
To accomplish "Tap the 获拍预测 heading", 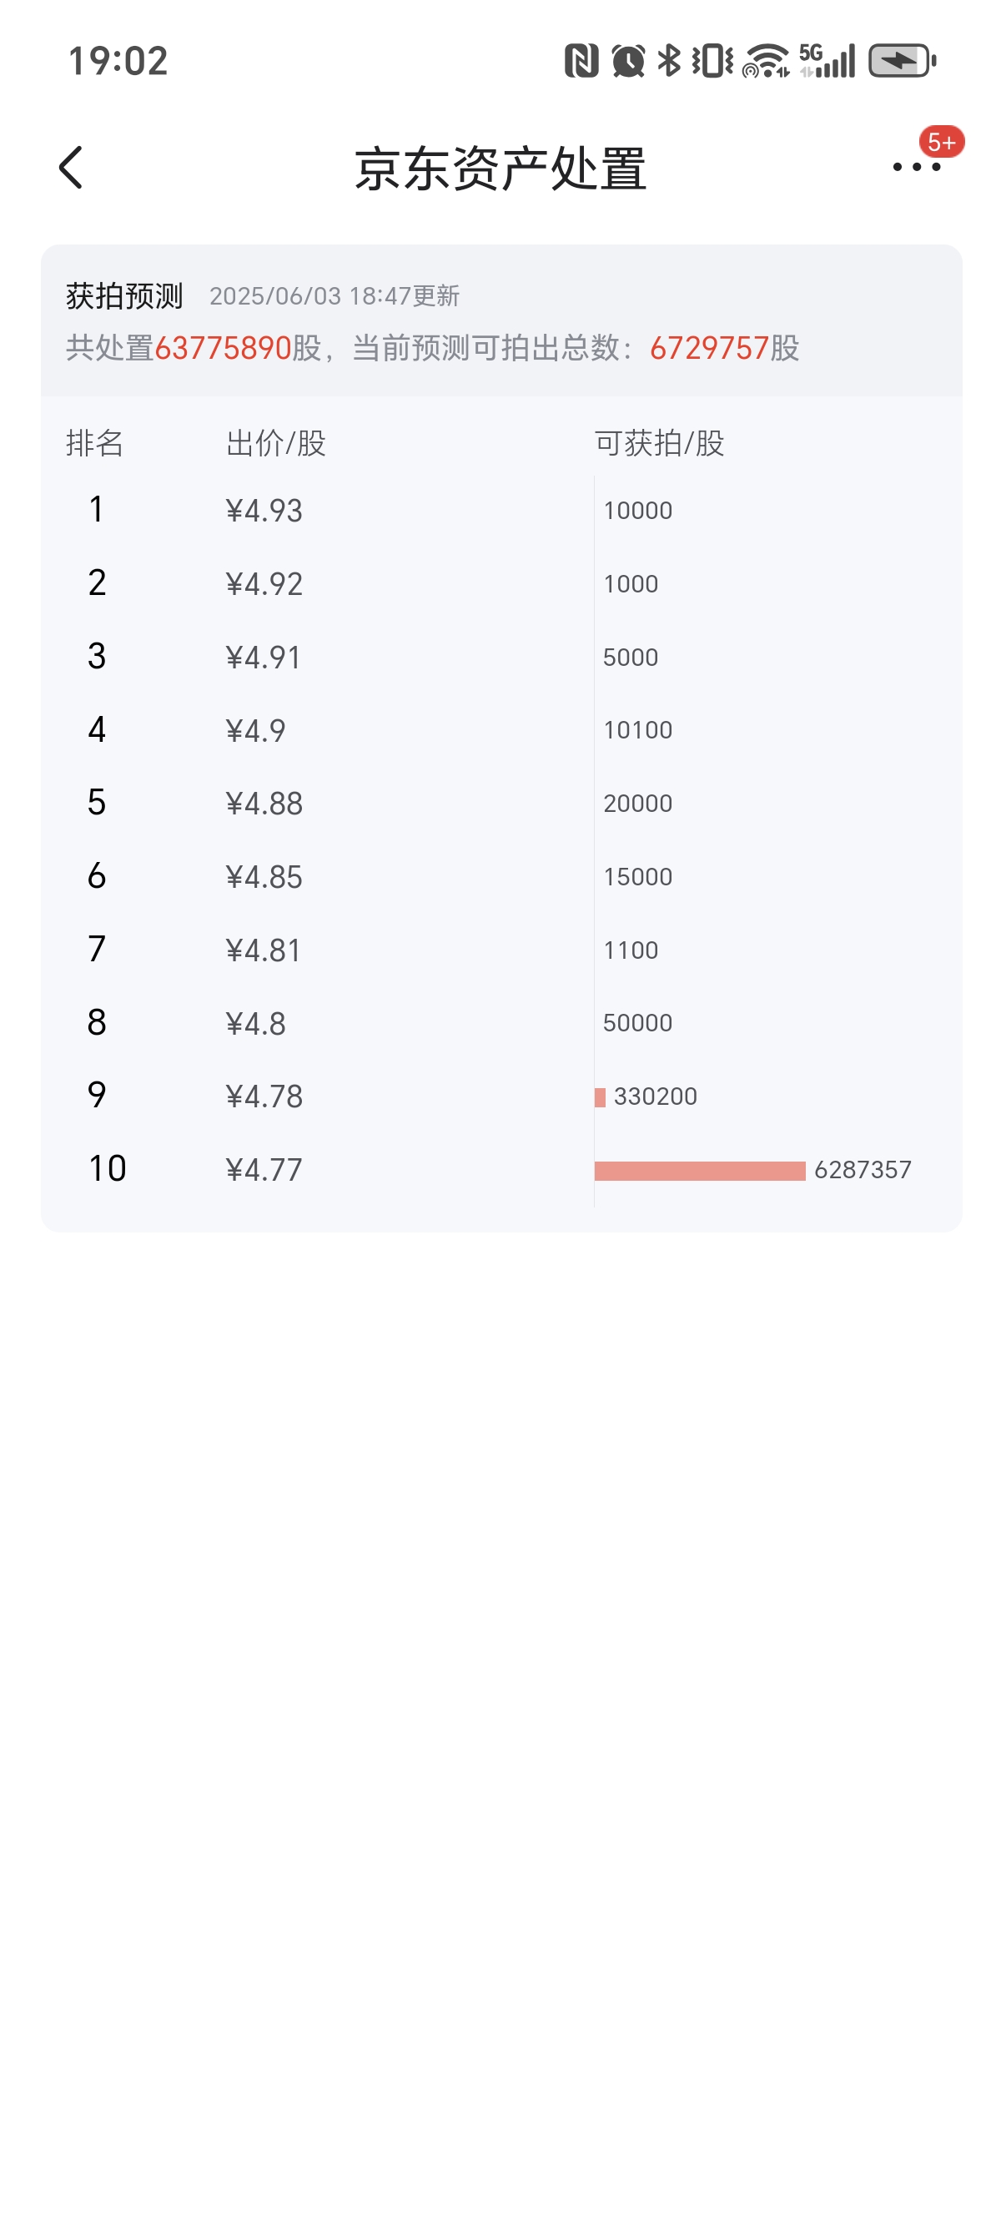I will click(124, 296).
